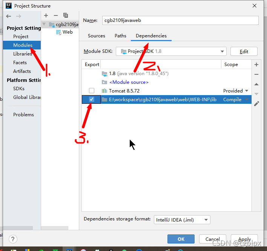Click the Tomcat 8.5.72 library icon

point(104,91)
